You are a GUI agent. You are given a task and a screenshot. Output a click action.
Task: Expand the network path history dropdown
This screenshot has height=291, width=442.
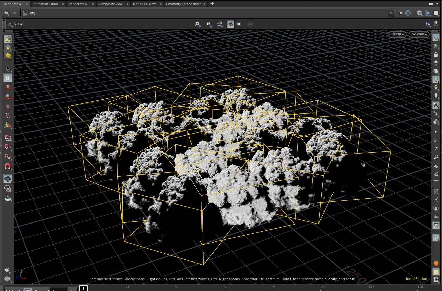click(x=391, y=13)
